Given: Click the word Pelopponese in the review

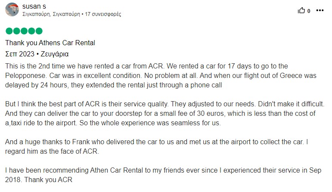Looking at the screenshot, I should point(25,76).
